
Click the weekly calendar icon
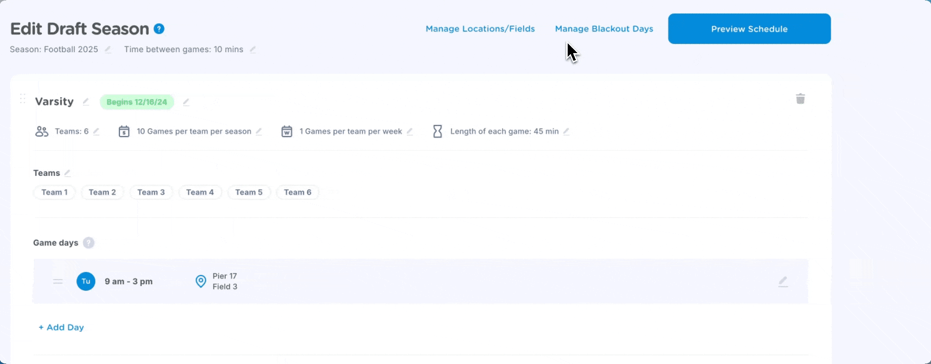point(287,131)
